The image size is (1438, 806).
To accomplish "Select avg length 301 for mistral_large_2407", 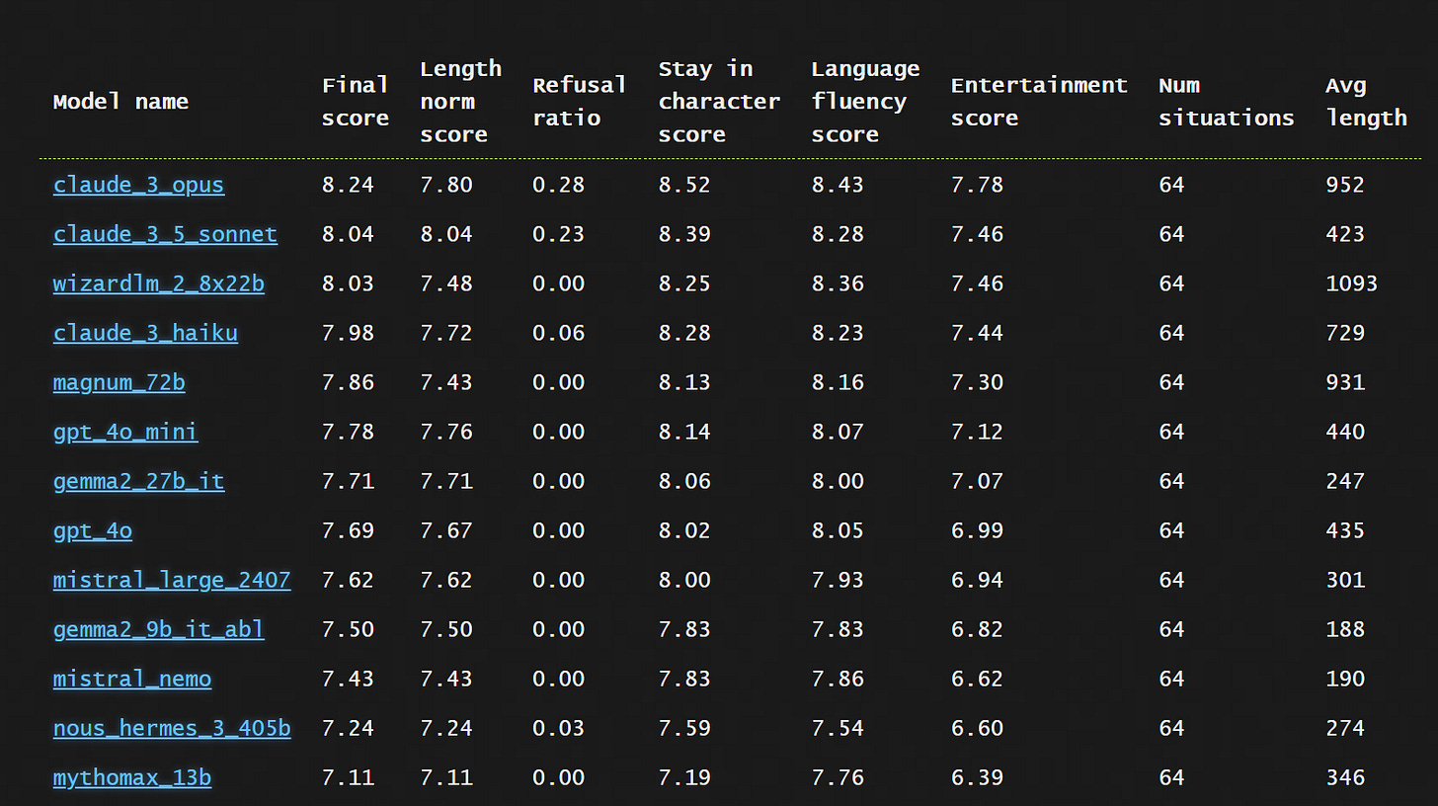I will click(1345, 580).
